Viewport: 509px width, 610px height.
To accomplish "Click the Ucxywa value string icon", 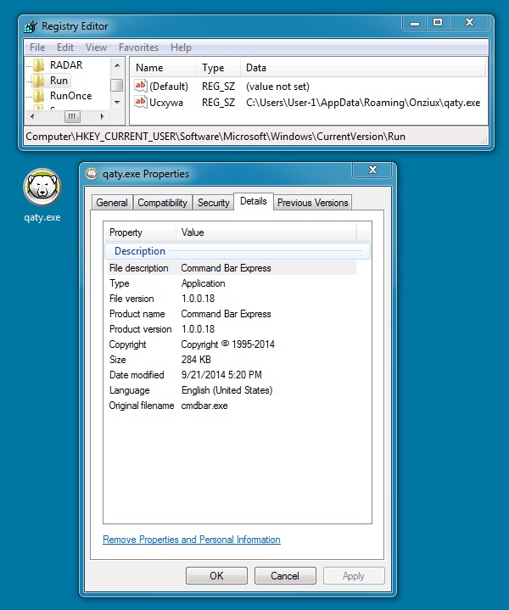I will 141,102.
